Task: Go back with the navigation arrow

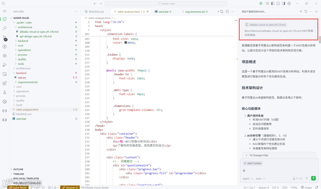Action: pyautogui.click(x=95, y=4)
